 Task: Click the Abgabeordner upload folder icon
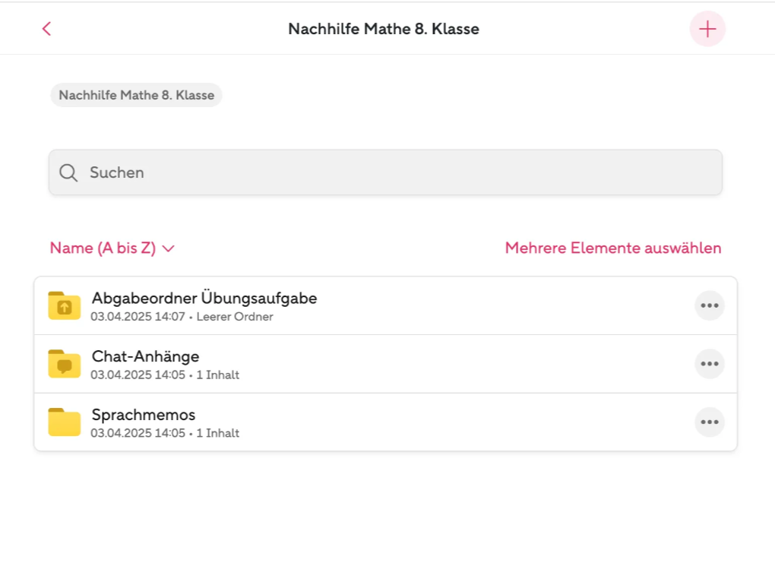(65, 305)
